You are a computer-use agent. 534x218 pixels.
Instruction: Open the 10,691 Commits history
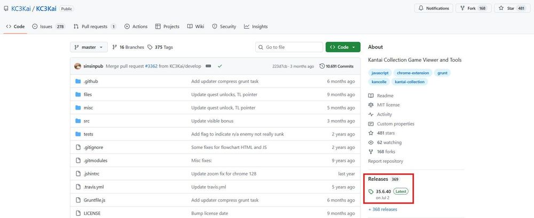336,66
